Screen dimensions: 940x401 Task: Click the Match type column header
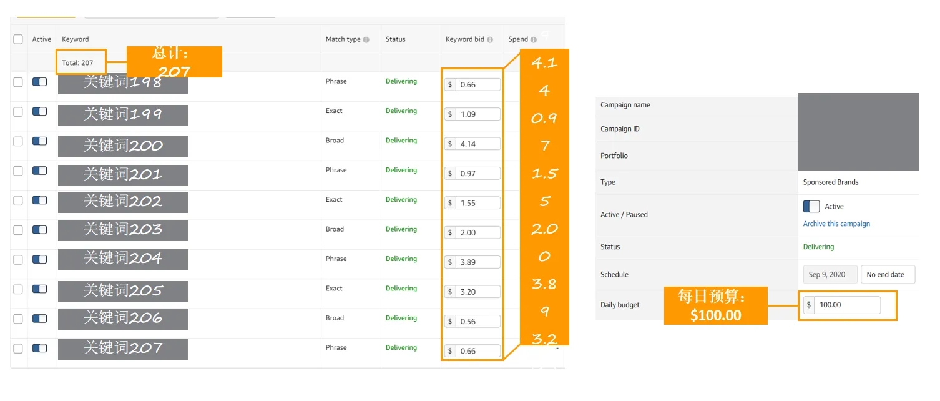(343, 39)
